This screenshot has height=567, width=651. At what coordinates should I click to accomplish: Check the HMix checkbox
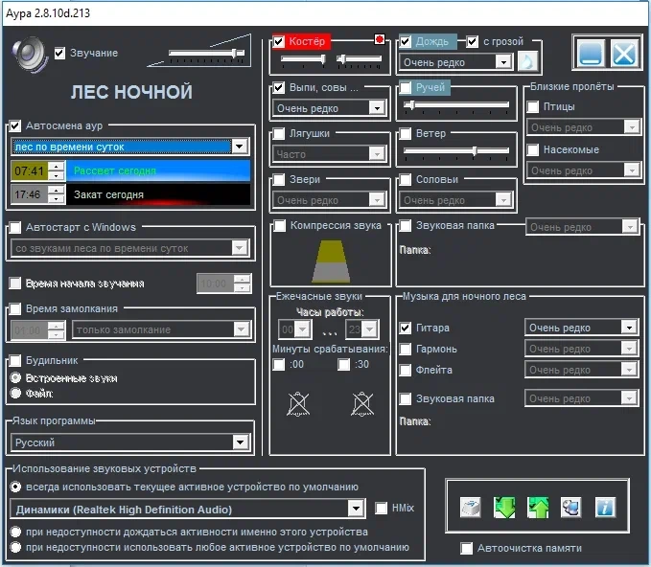tap(381, 509)
